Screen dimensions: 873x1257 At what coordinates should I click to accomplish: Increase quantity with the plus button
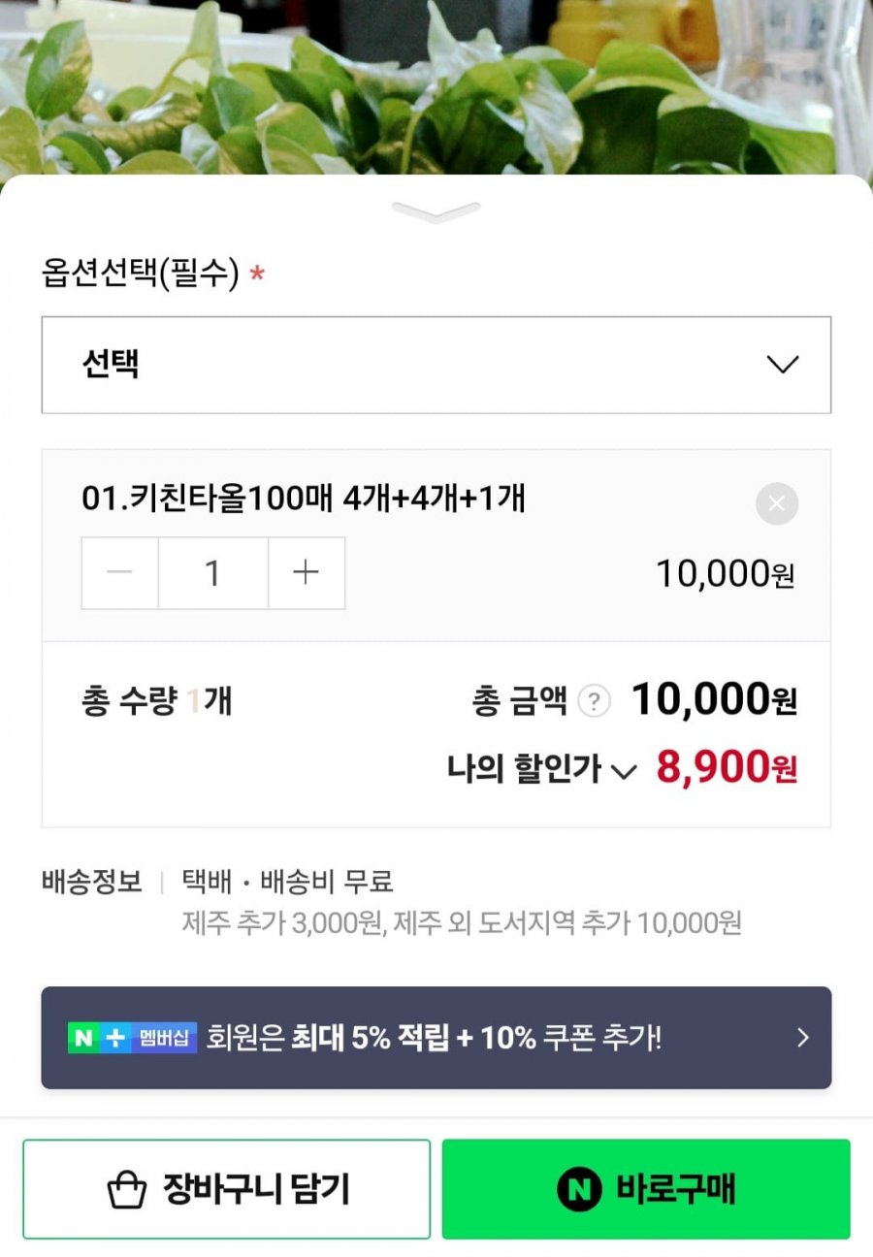(306, 573)
